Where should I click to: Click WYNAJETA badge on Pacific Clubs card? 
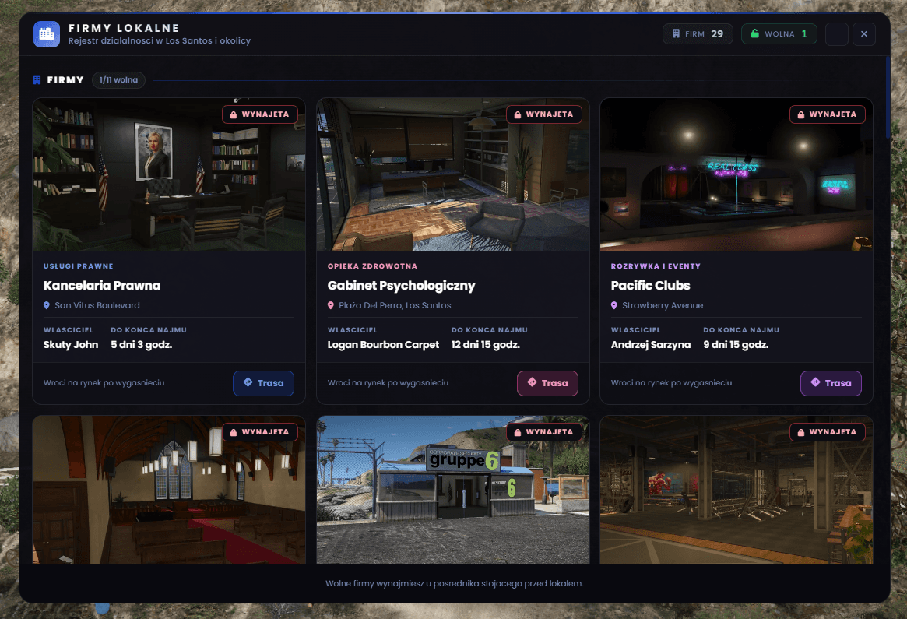click(x=827, y=114)
